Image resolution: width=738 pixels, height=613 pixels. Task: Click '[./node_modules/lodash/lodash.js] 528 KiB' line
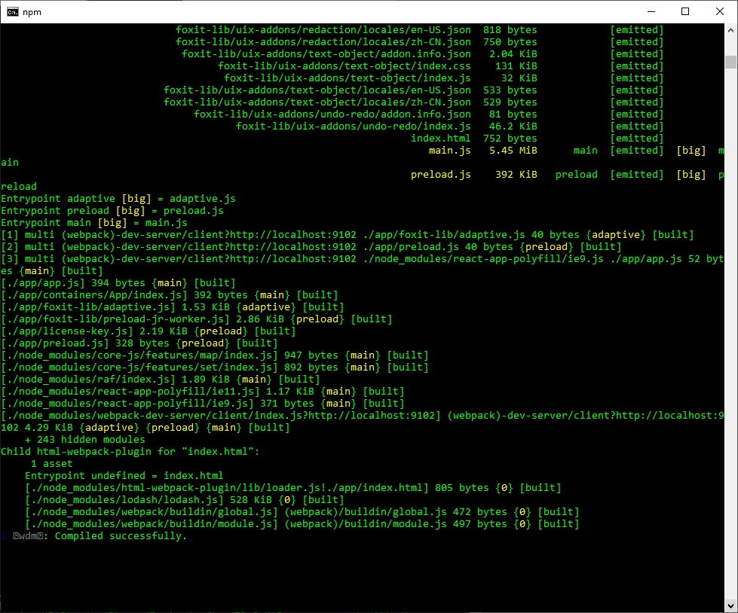[185, 500]
